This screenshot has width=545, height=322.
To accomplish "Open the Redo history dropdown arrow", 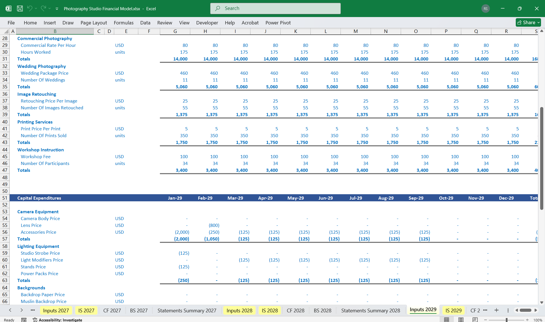I will point(49,9).
